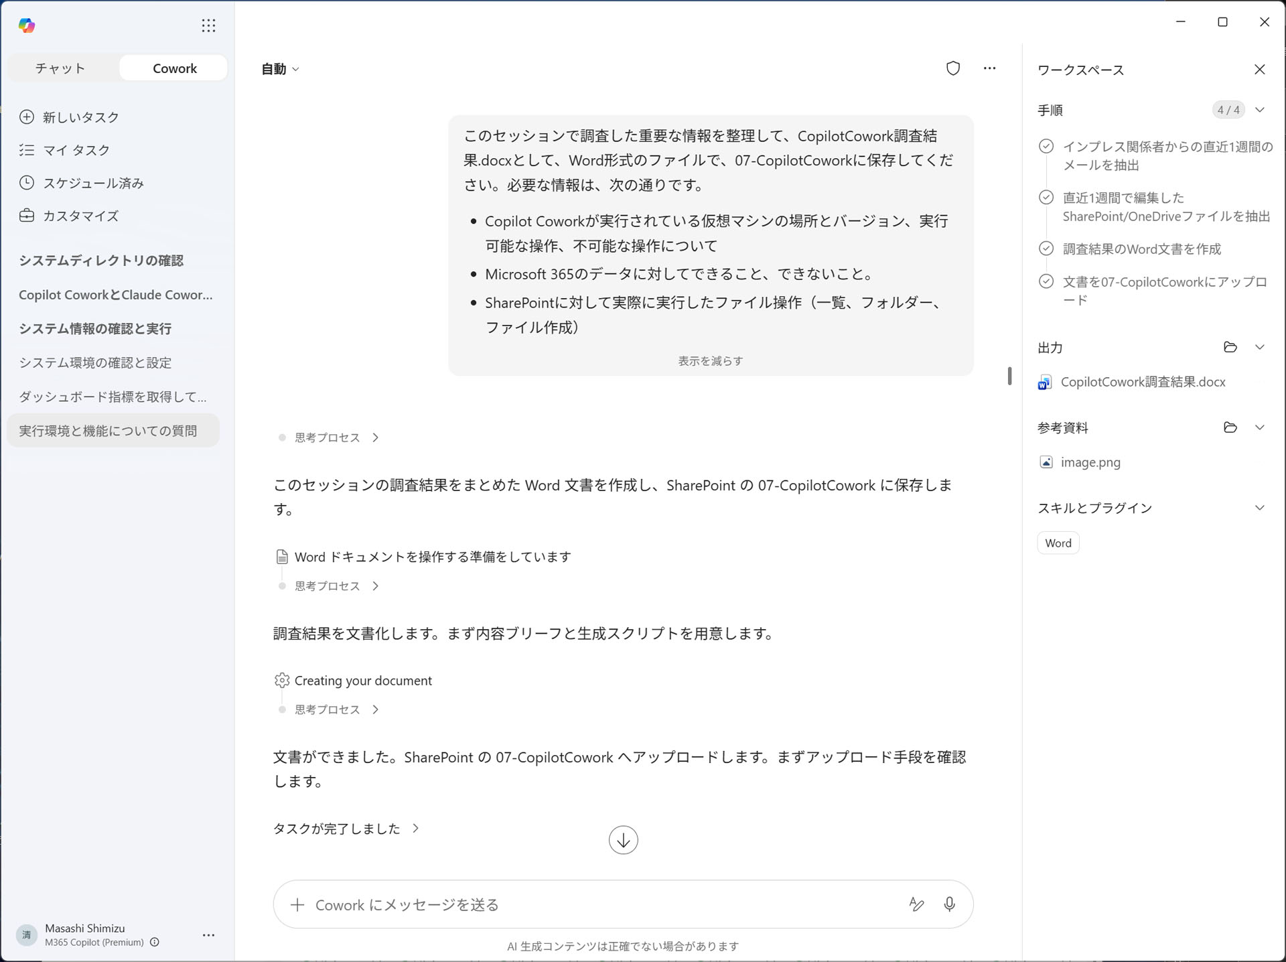Expand 思考プロセス under Creating your document

point(337,709)
